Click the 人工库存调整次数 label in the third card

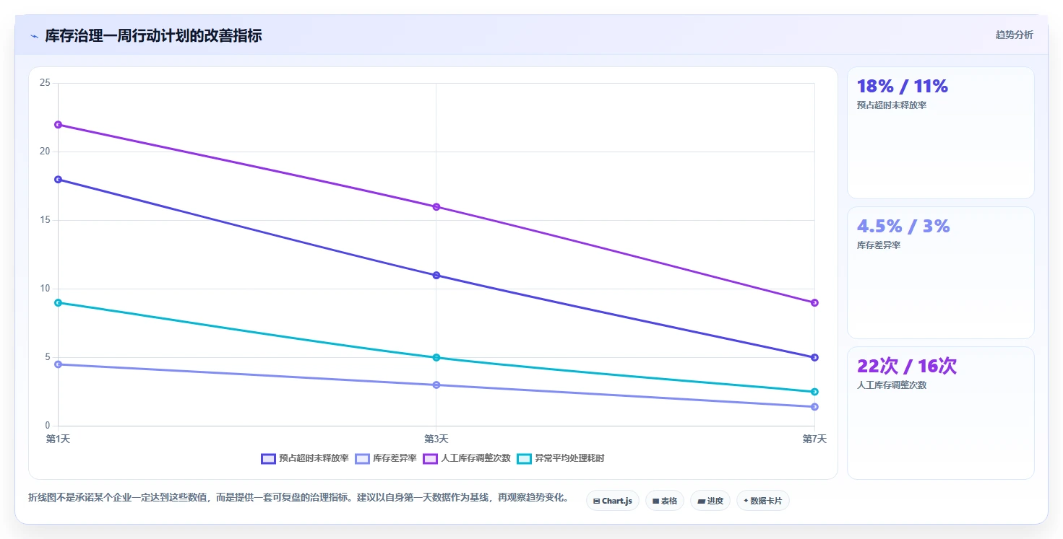click(x=892, y=385)
